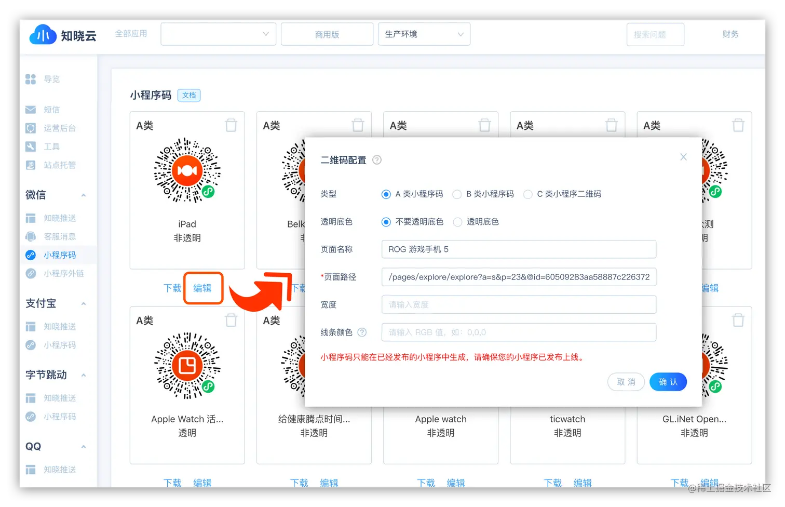
Task: Select the 短信 (SMS) sidebar icon
Action: (31, 110)
